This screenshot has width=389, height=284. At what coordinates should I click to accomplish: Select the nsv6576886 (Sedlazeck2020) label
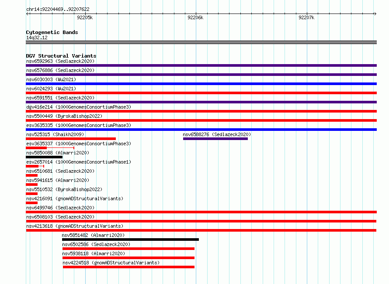click(60, 70)
